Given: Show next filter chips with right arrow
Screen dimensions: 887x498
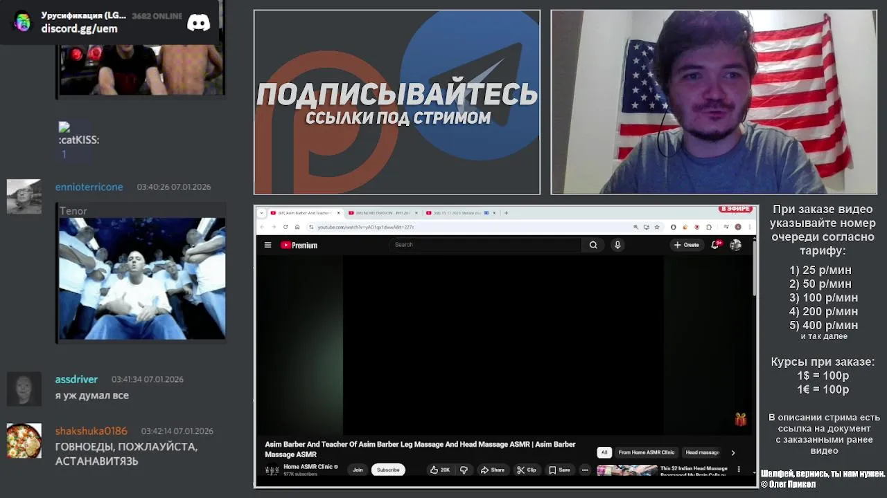Looking at the screenshot, I should pos(732,452).
